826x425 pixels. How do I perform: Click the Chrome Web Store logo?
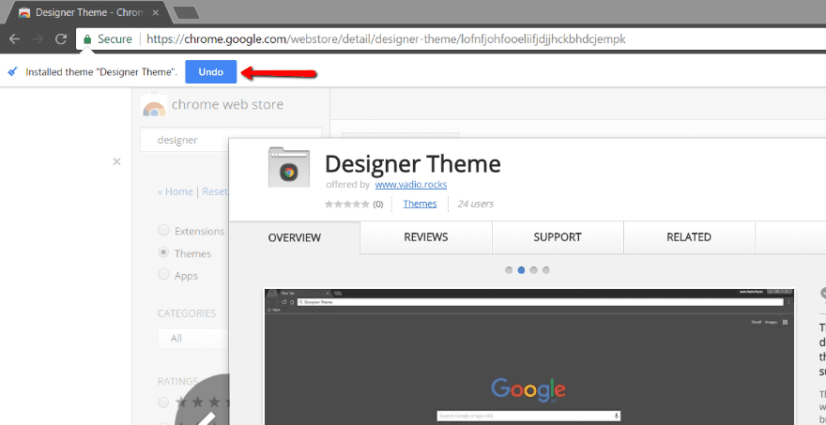(154, 105)
